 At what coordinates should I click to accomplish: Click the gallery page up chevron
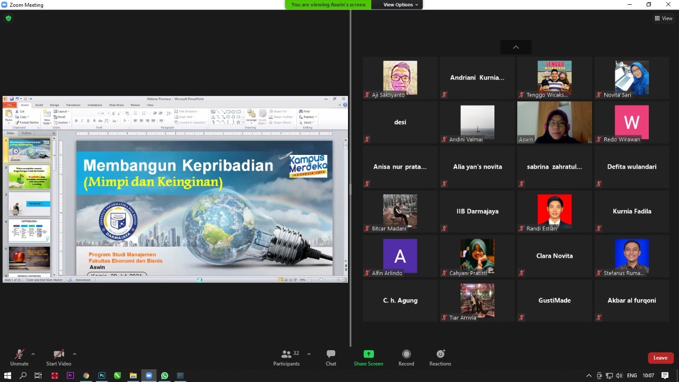click(516, 47)
